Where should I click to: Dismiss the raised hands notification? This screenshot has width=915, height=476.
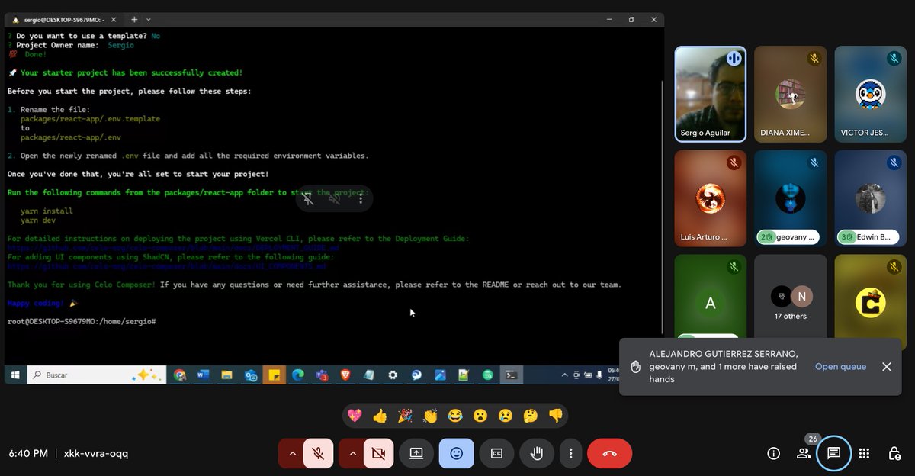tap(886, 367)
